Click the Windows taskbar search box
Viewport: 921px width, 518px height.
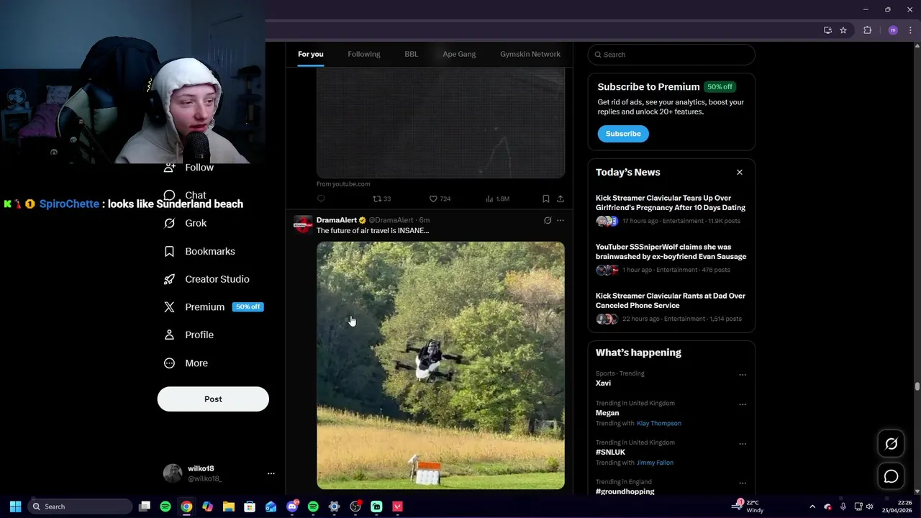(x=81, y=506)
